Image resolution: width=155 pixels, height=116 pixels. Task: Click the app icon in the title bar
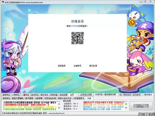click(3, 2)
